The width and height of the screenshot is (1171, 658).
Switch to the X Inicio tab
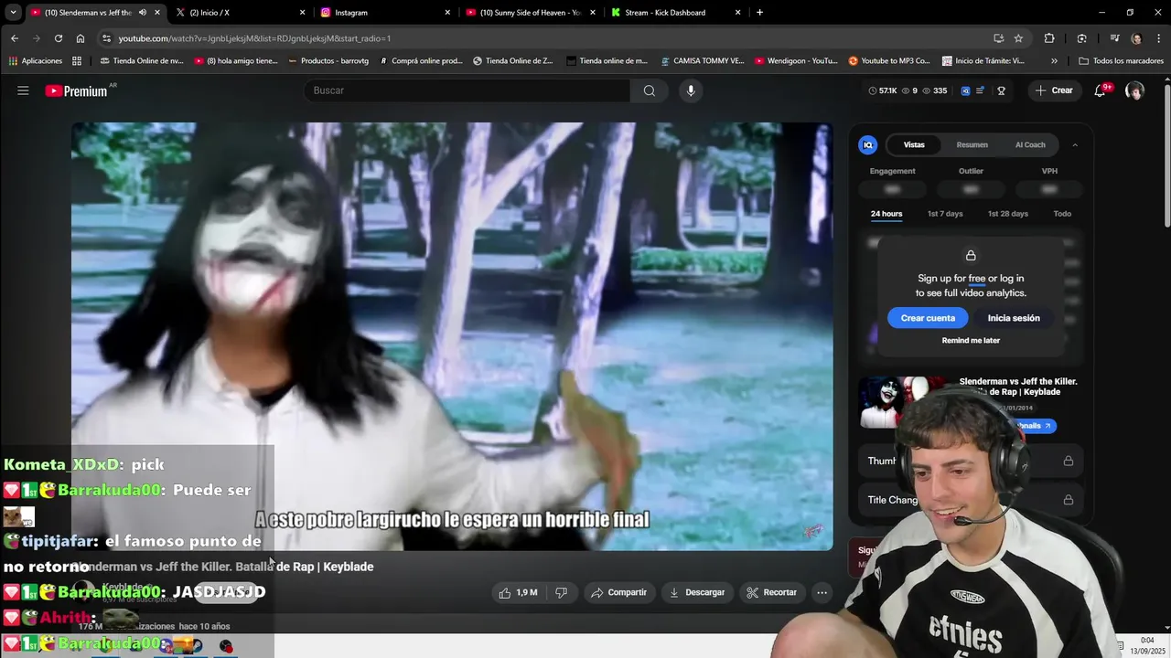point(239,13)
